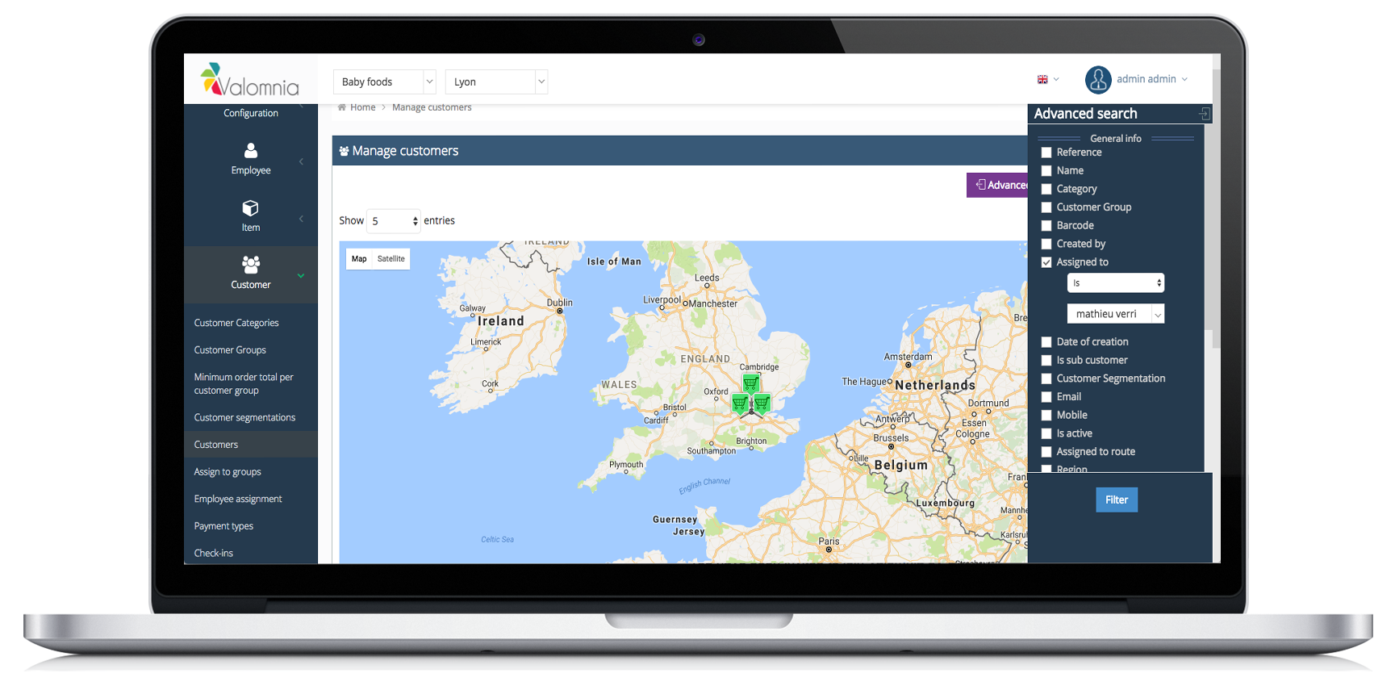Click the customer cart marker near Cambridge
Screen dimensions: 1395x690
pos(751,382)
